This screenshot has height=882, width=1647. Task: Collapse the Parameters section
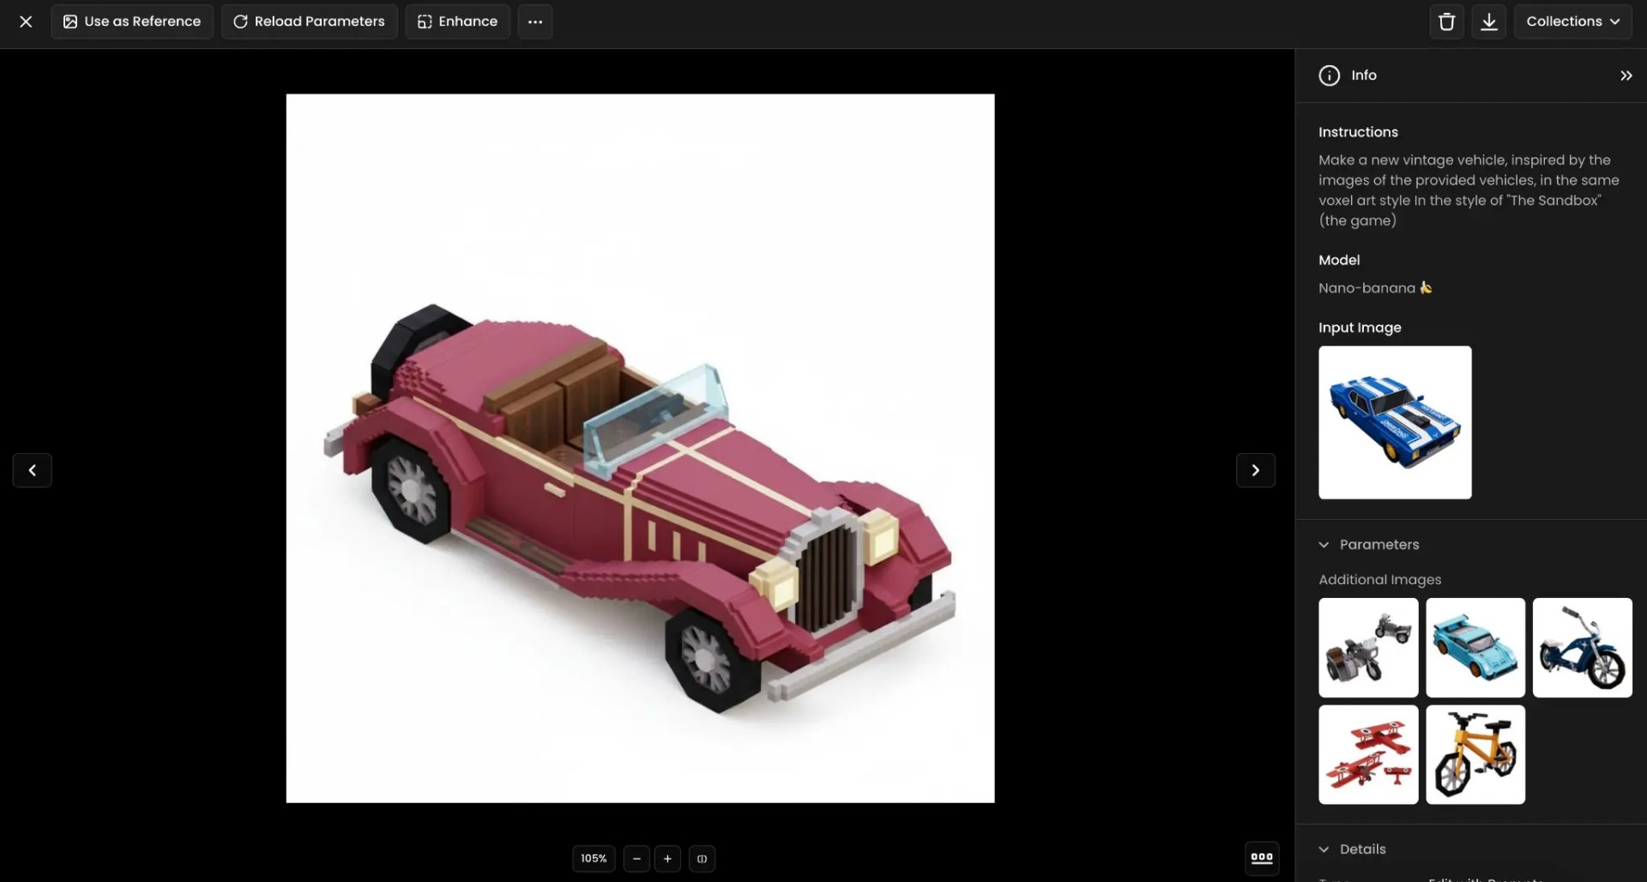pyautogui.click(x=1324, y=544)
